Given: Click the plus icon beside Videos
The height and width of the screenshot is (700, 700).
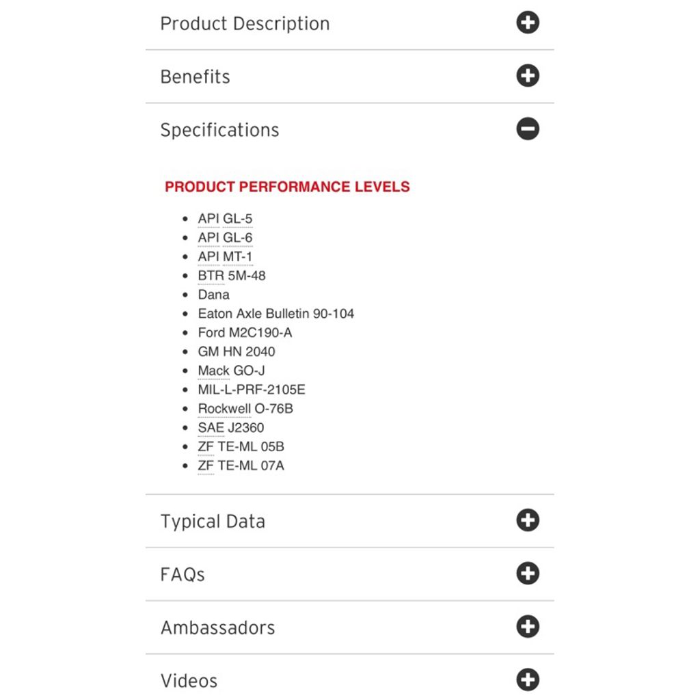Looking at the screenshot, I should 528,679.
